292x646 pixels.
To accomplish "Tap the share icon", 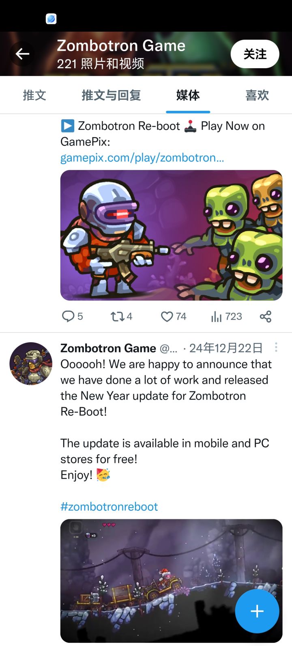I will click(x=266, y=316).
